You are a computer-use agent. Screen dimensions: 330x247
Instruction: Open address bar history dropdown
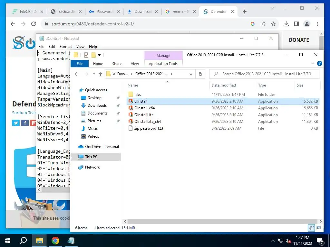(x=191, y=74)
